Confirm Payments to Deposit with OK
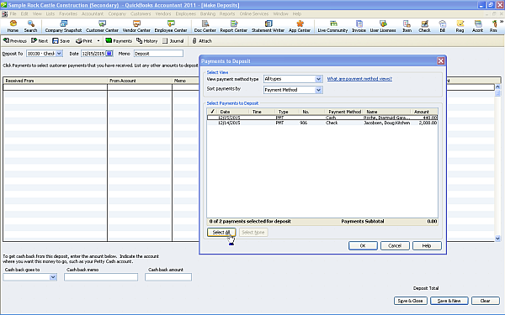The width and height of the screenshot is (505, 315). click(363, 246)
